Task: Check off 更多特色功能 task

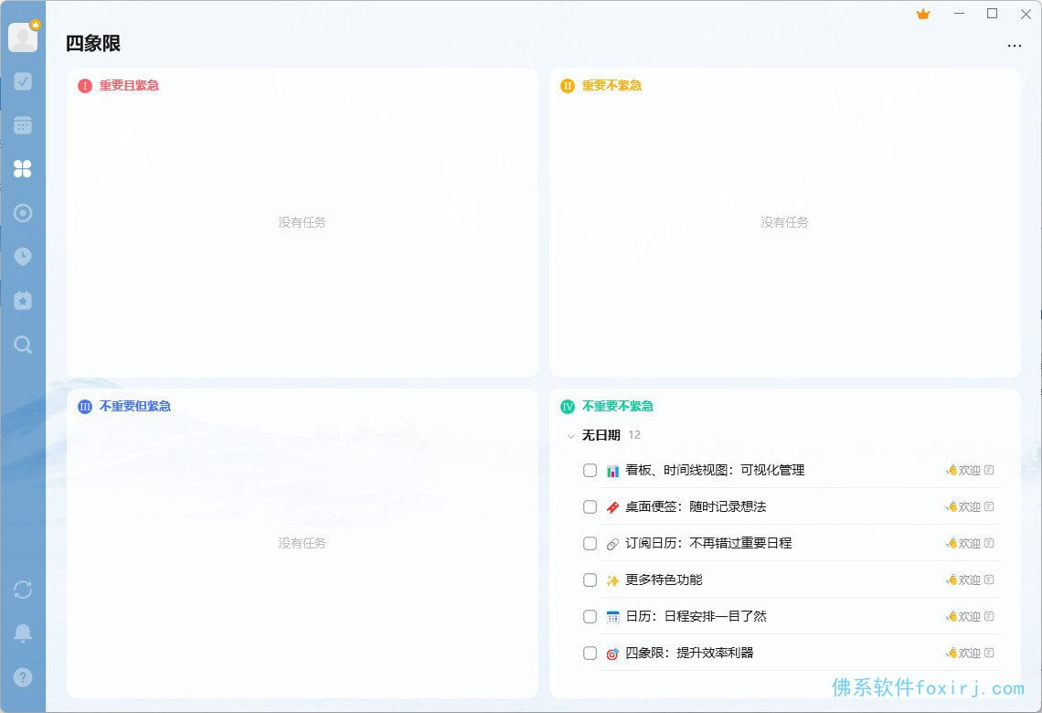Action: [x=590, y=580]
